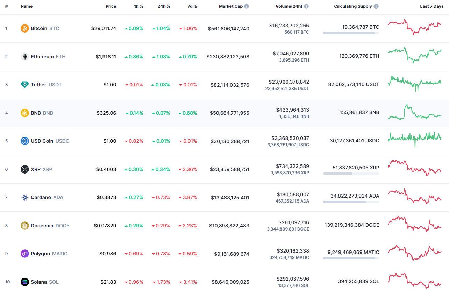Sort the table by Price column
This screenshot has width=449, height=290.
tap(111, 6)
